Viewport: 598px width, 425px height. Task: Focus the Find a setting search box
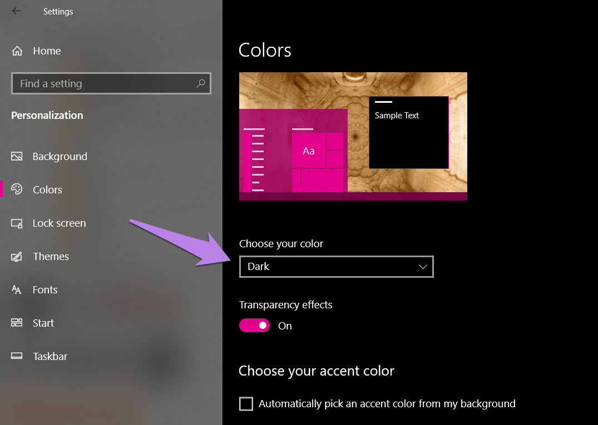point(106,83)
